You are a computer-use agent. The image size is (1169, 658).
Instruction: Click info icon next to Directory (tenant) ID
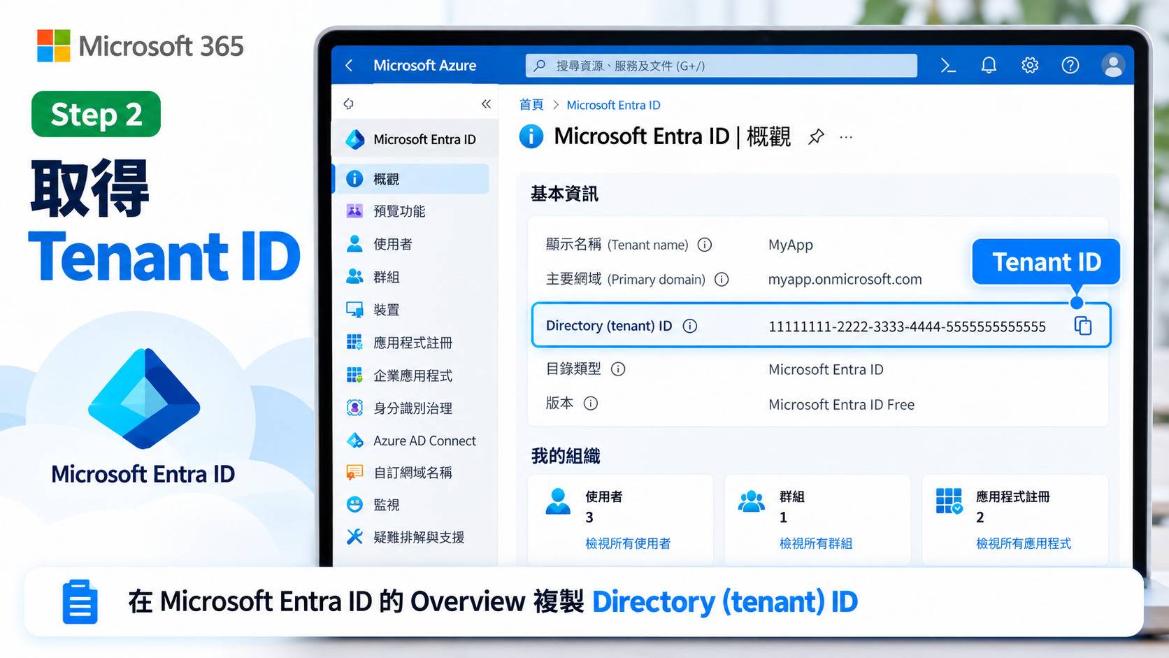690,326
